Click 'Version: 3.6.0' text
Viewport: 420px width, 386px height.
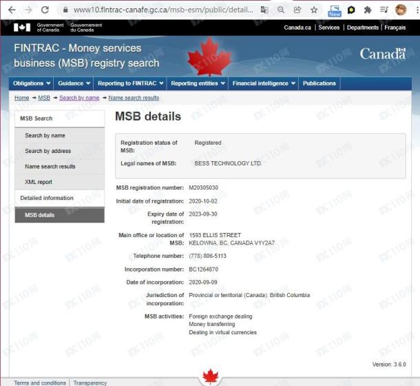point(389,364)
